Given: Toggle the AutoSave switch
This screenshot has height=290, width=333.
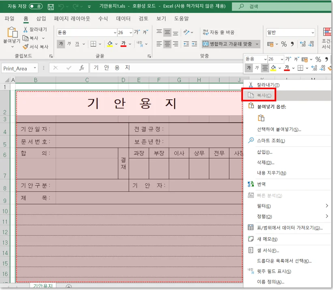Looking at the screenshot, I should click(36, 6).
